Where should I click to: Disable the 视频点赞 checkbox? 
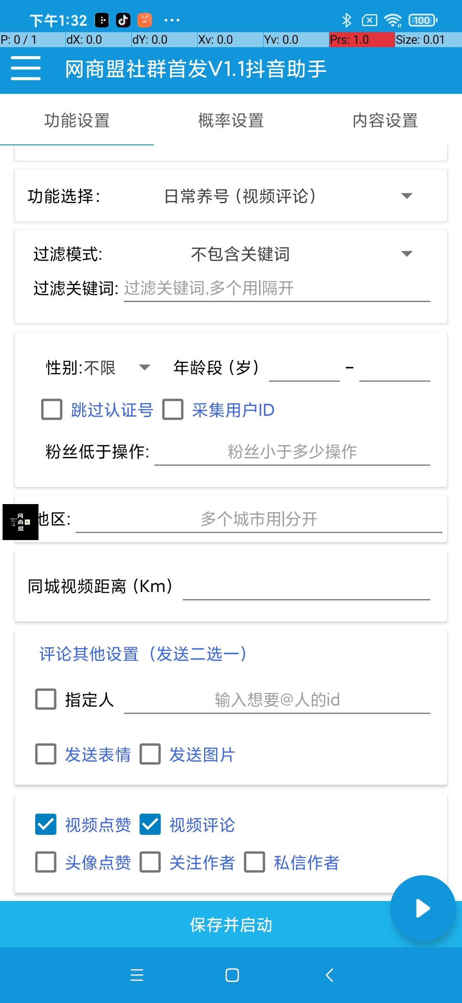point(46,824)
